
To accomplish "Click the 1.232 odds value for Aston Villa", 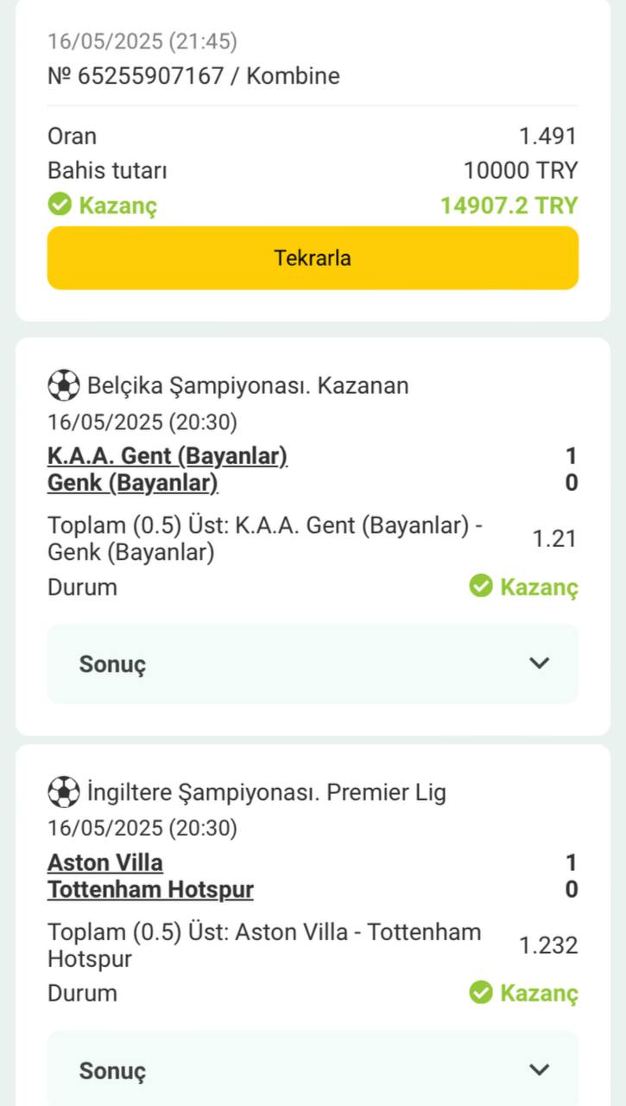I will (548, 945).
